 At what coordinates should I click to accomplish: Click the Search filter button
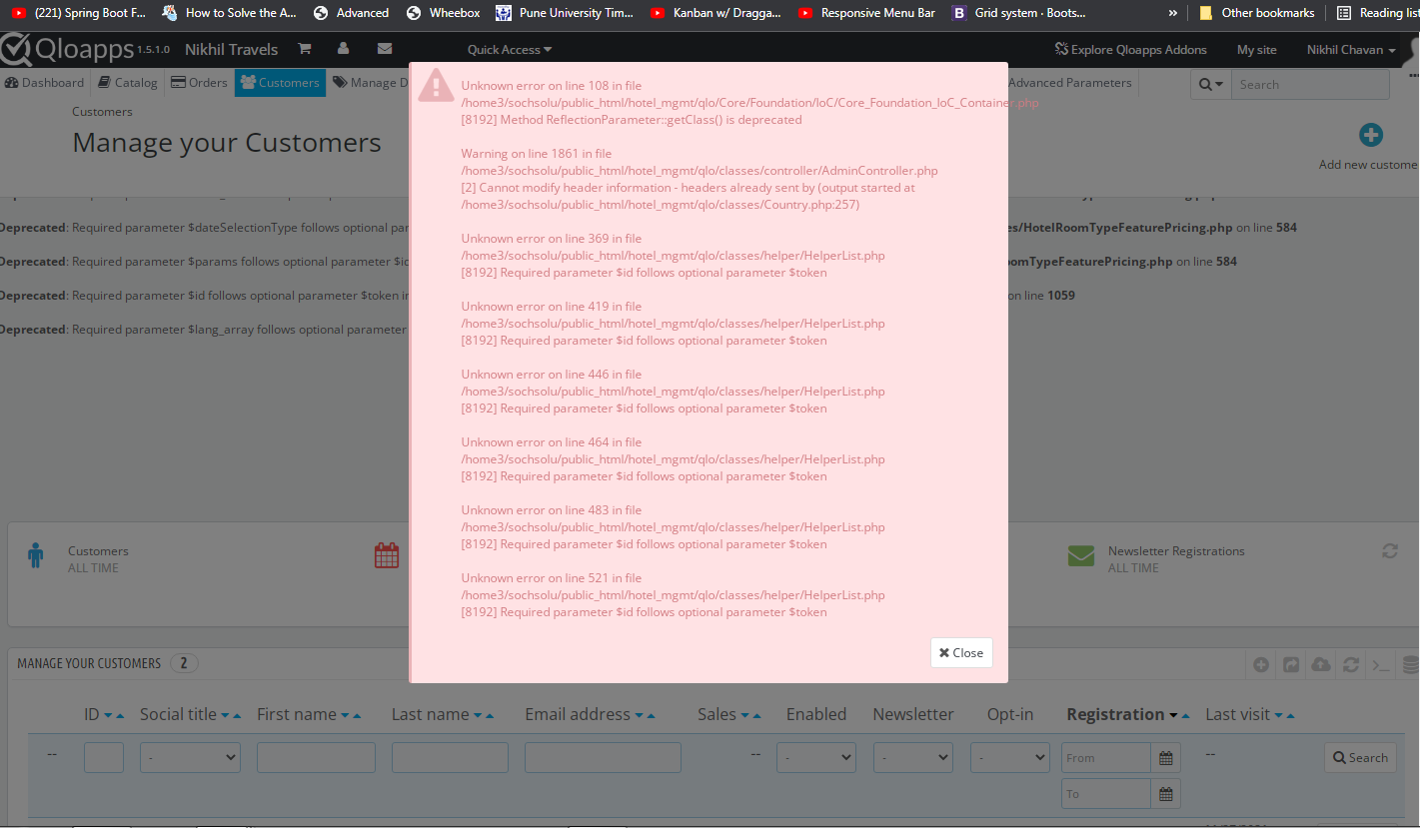(1360, 757)
